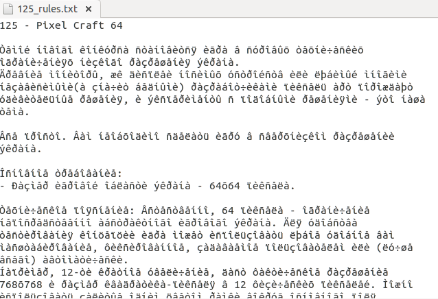
Task: Place cursor in title line 'Pixel Craft 64'
Action: 80,25
